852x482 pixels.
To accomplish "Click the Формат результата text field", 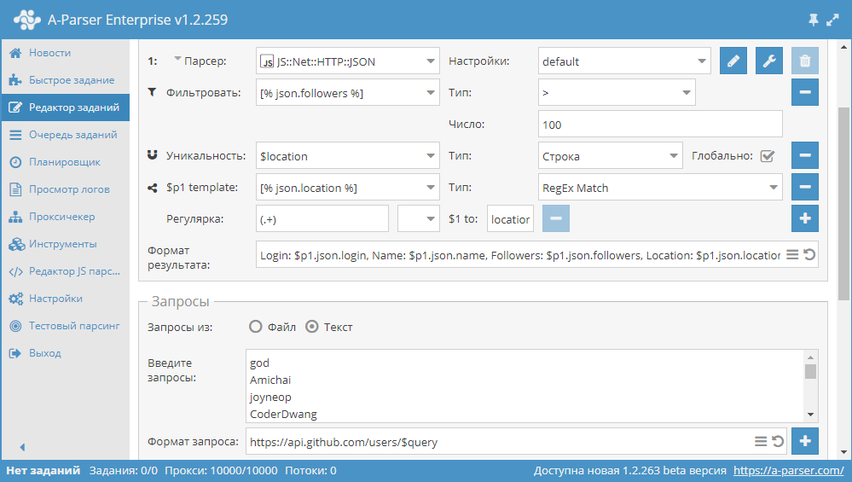I will [x=520, y=255].
